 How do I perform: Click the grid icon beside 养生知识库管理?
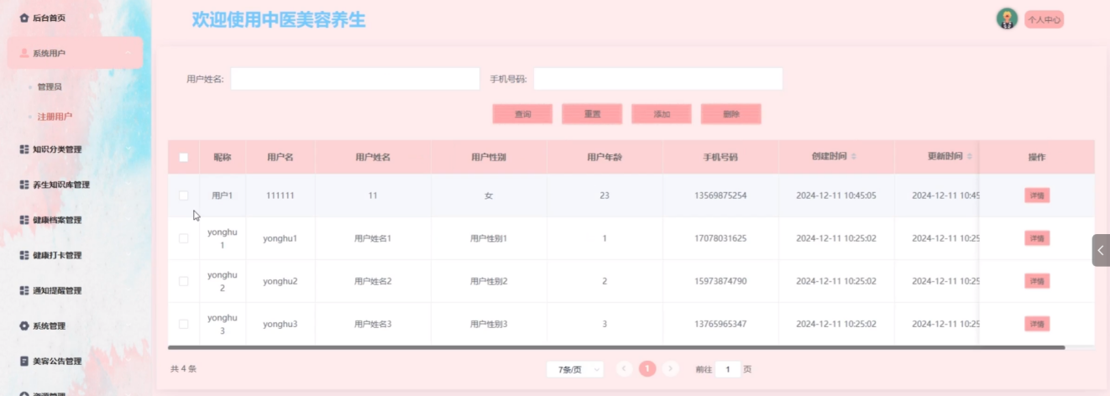click(24, 185)
